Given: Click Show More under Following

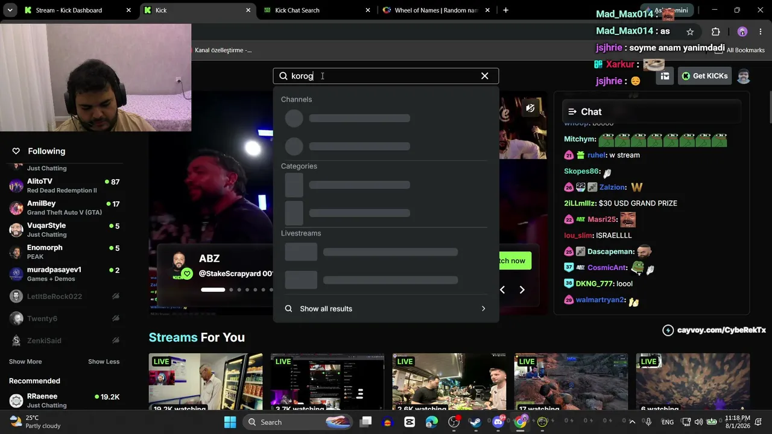Looking at the screenshot, I should [x=25, y=362].
